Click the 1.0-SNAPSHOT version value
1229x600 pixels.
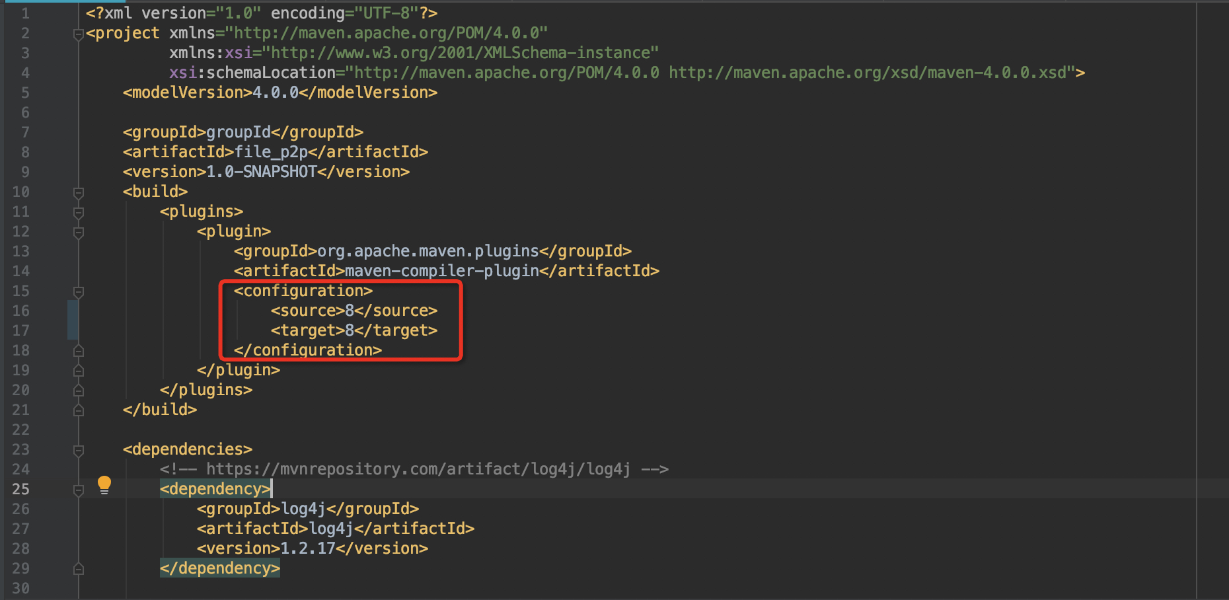click(262, 172)
